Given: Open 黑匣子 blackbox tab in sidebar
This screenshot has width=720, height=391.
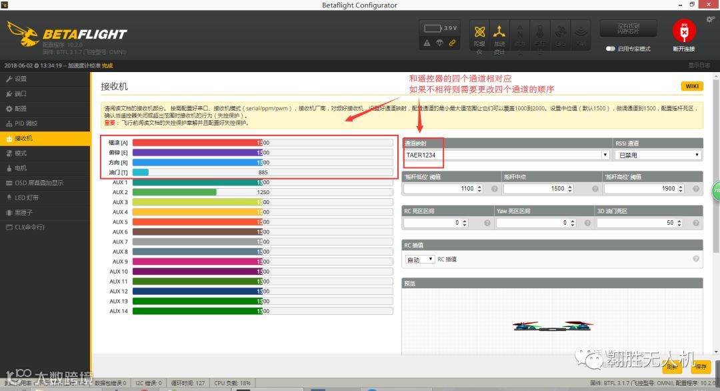Looking at the screenshot, I should click(x=45, y=213).
